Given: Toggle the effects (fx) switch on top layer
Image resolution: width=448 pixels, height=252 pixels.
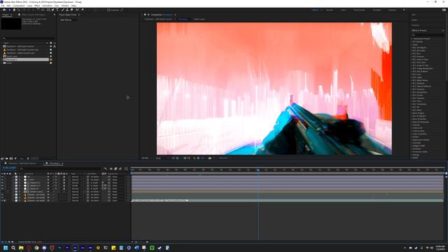Looking at the screenshot, I should 56,177.
